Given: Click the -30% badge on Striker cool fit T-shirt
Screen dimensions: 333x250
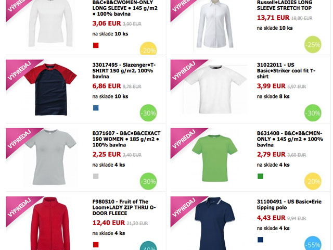Looking at the screenshot, I should pos(313,113).
